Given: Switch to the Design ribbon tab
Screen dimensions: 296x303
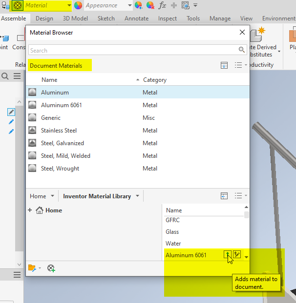Looking at the screenshot, I should point(44,19).
